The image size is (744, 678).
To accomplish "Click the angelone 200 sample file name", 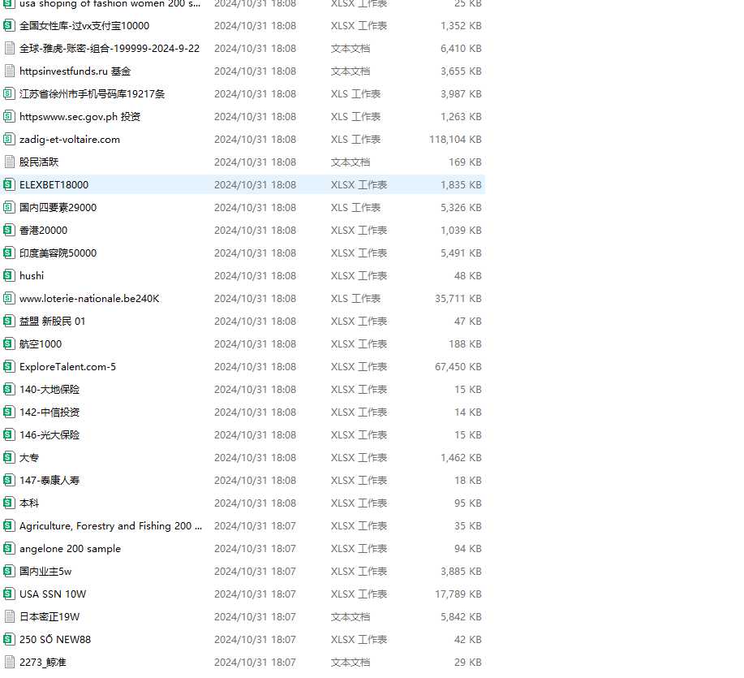I will click(71, 549).
